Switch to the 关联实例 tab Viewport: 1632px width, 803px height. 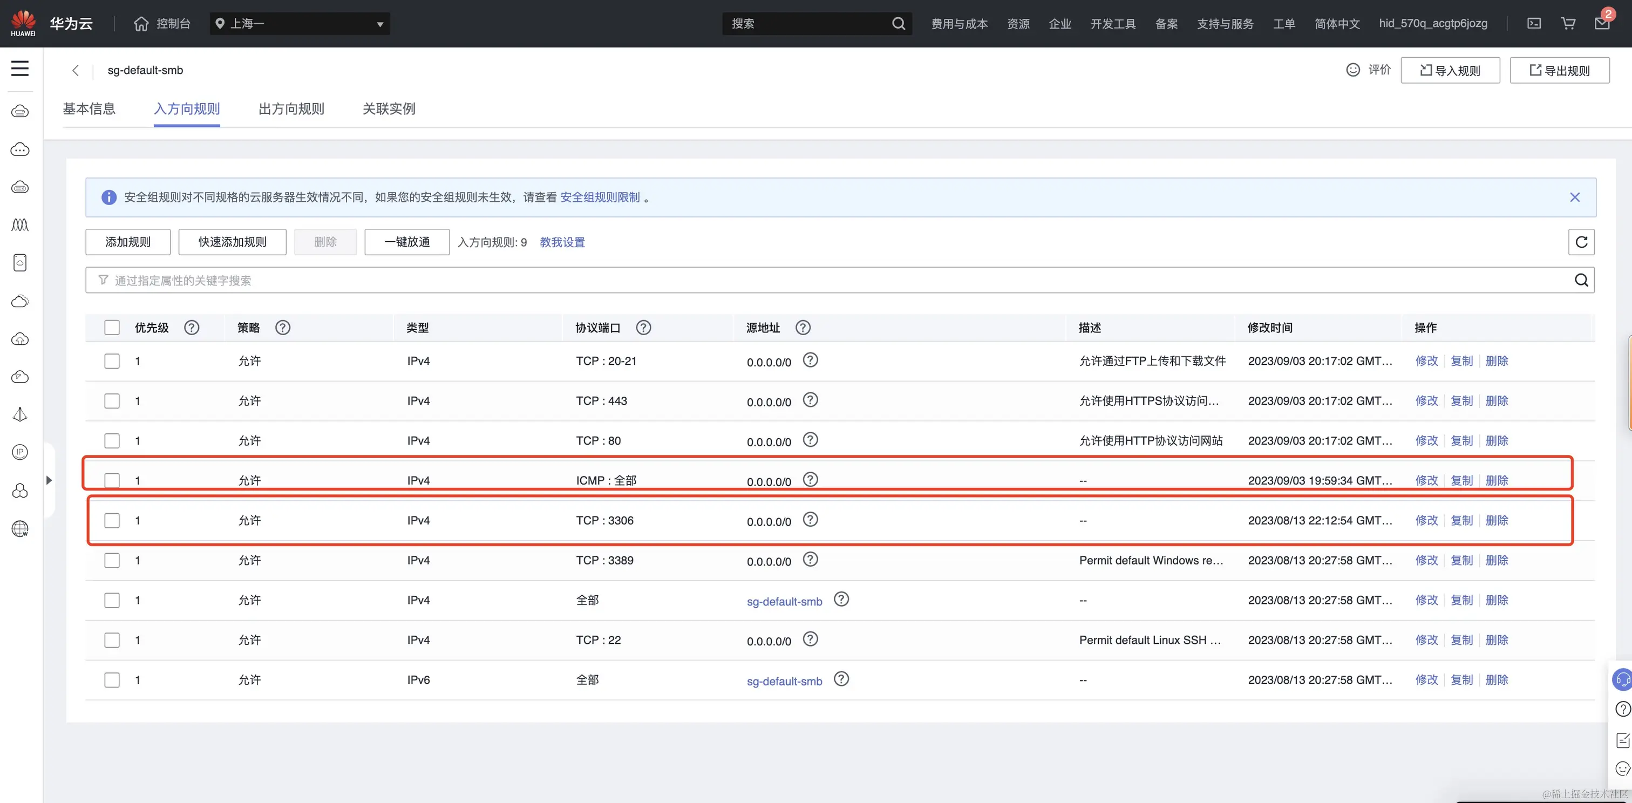[x=389, y=109]
